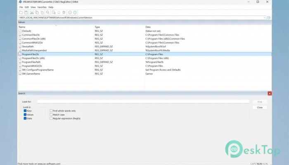Screen dimensions: 289x165
Task: Click the Save toolbar icon
Action: pyautogui.click(x=26, y=12)
